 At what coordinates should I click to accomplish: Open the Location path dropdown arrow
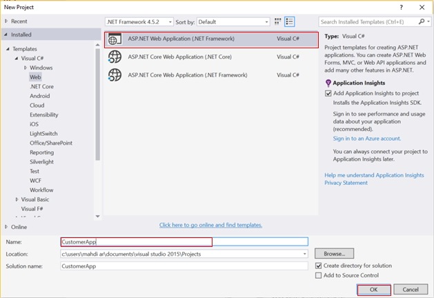[x=304, y=254]
